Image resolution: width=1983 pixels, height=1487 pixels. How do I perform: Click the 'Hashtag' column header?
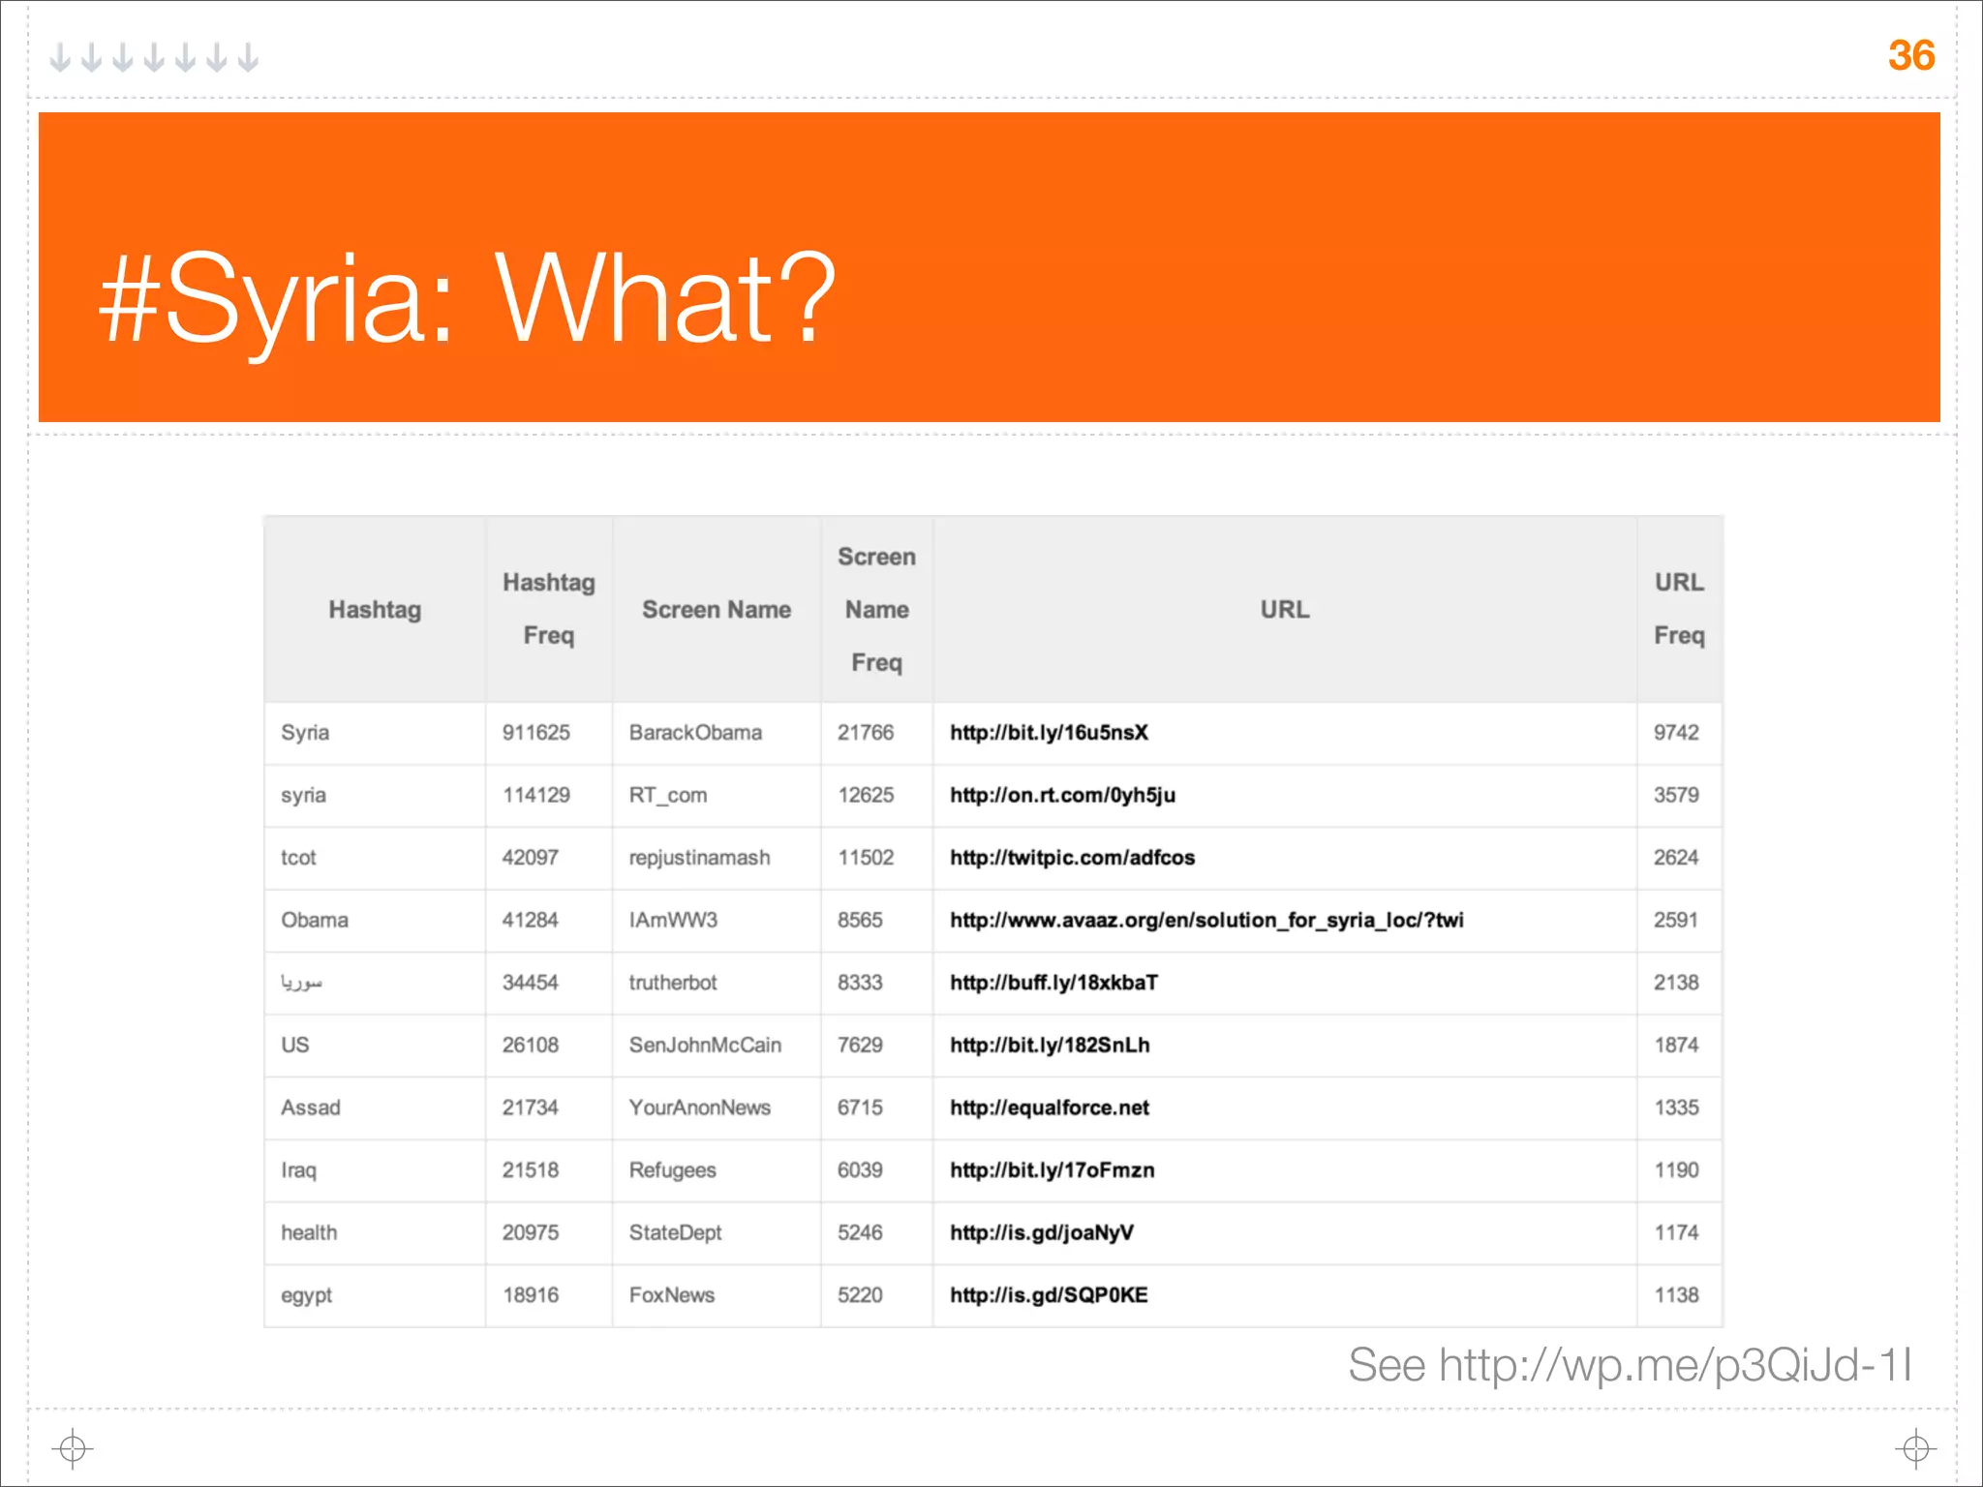click(x=375, y=610)
